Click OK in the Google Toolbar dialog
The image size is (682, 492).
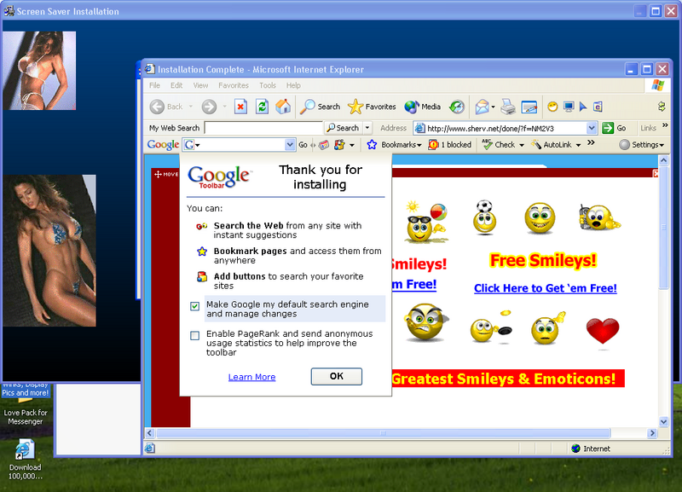(x=336, y=376)
